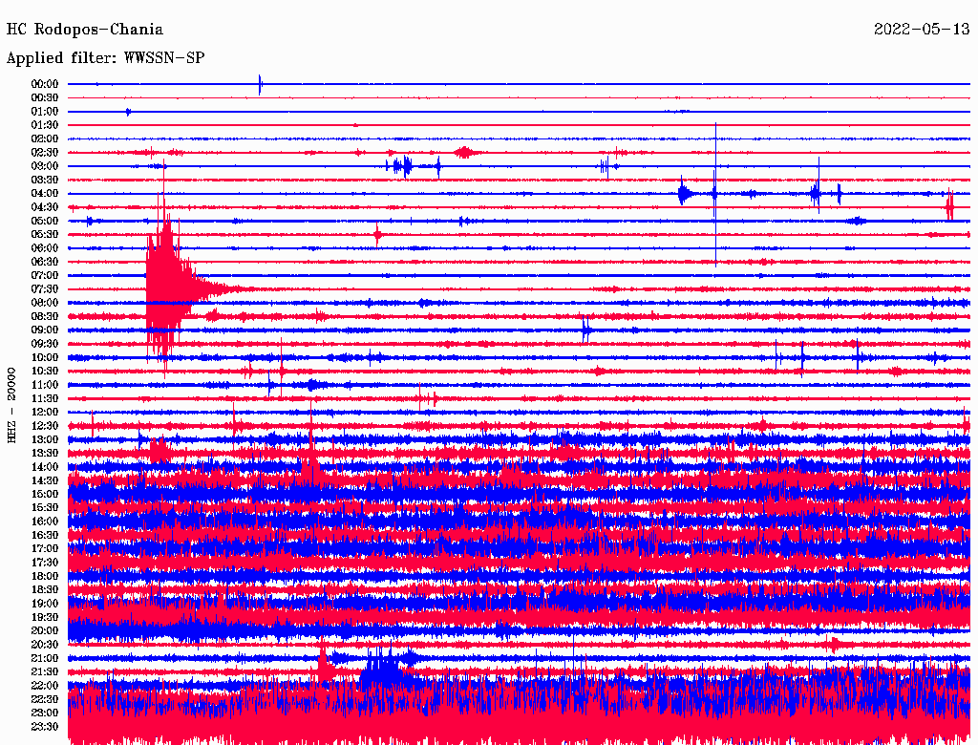Click the '04:30' time label

45,207
